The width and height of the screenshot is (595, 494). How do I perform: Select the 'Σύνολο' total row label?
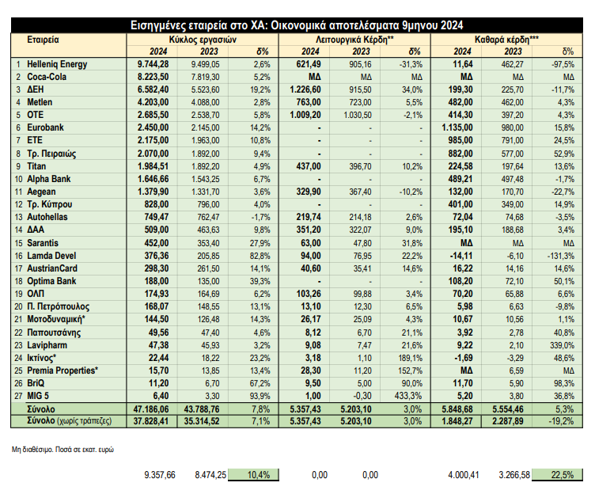click(x=40, y=409)
